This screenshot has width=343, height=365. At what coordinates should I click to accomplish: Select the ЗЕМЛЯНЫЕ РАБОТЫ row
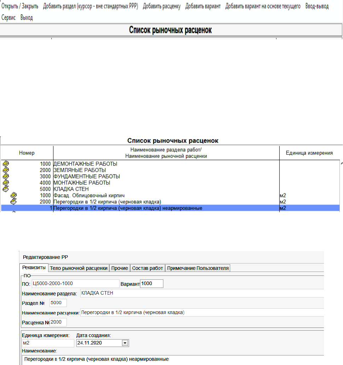coord(170,170)
